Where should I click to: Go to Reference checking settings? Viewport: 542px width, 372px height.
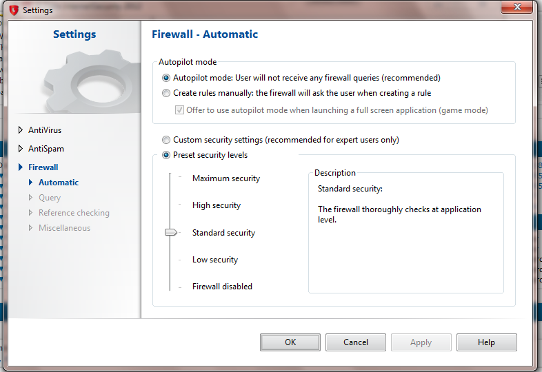coord(74,213)
